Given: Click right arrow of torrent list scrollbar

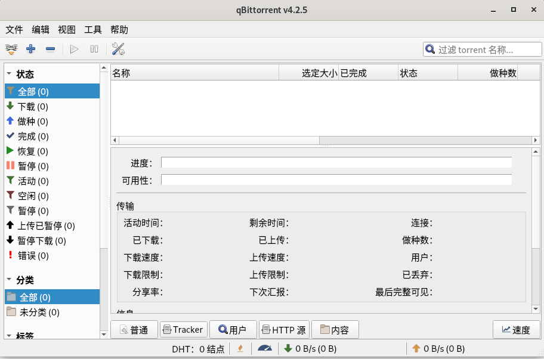Looking at the screenshot, I should coord(536,140).
